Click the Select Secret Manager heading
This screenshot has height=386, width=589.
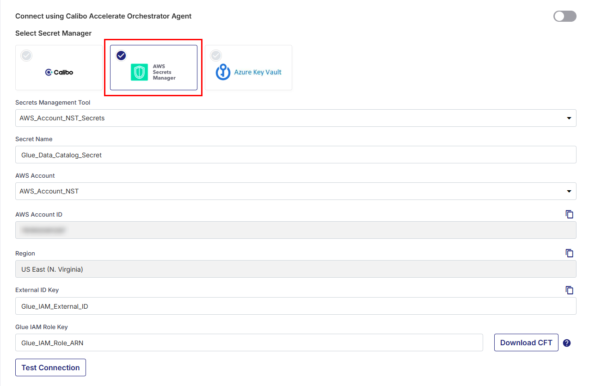53,33
